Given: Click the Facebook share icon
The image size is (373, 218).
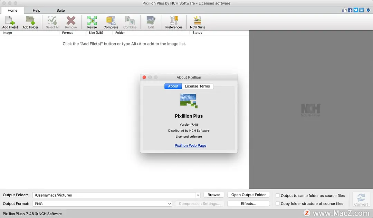Looking at the screenshot, I should point(350,10).
